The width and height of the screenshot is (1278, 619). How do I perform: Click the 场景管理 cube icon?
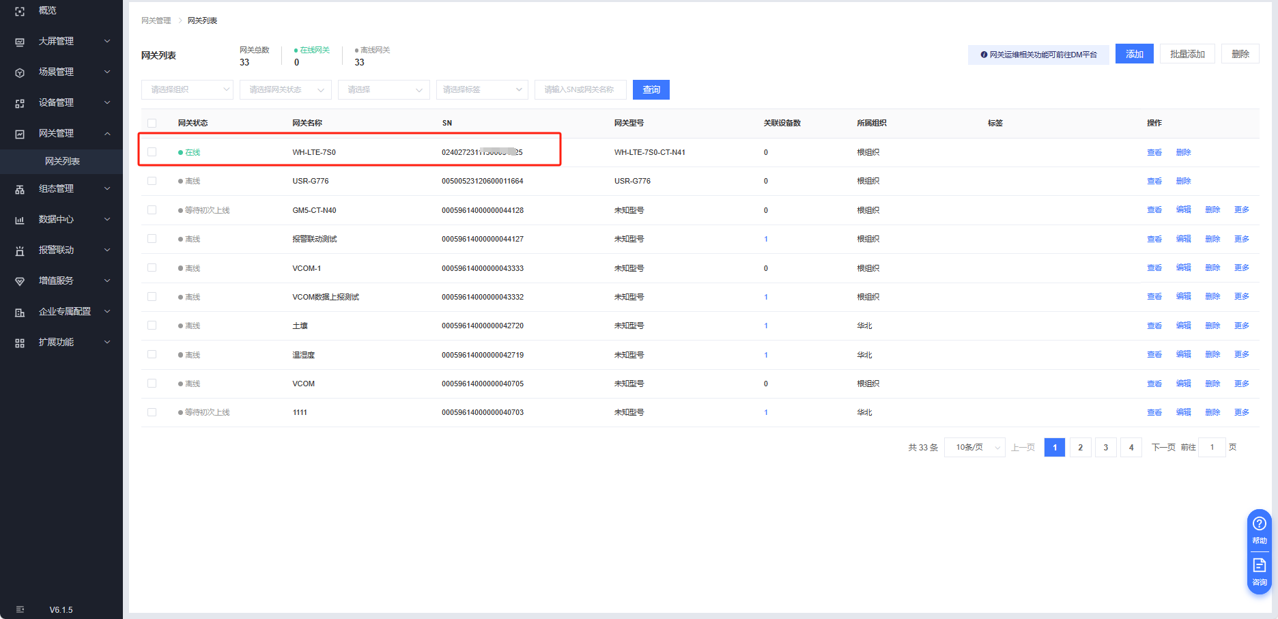pyautogui.click(x=20, y=72)
